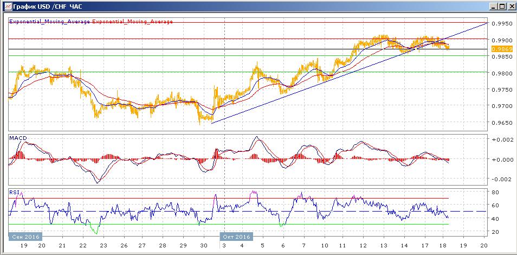Select the RSI indicator label
The image size is (517, 255).
pos(15,191)
